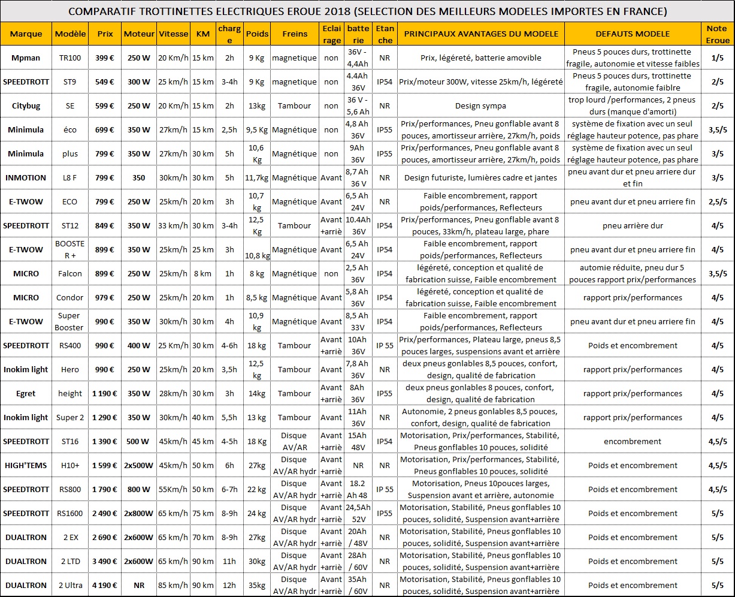The height and width of the screenshot is (597, 735).
Task: Select the Freins column header
Action: point(294,34)
